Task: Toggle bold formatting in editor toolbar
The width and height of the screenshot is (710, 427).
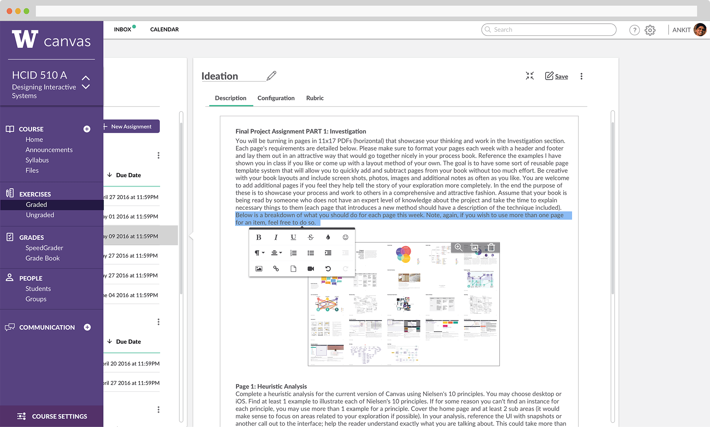Action: point(258,237)
